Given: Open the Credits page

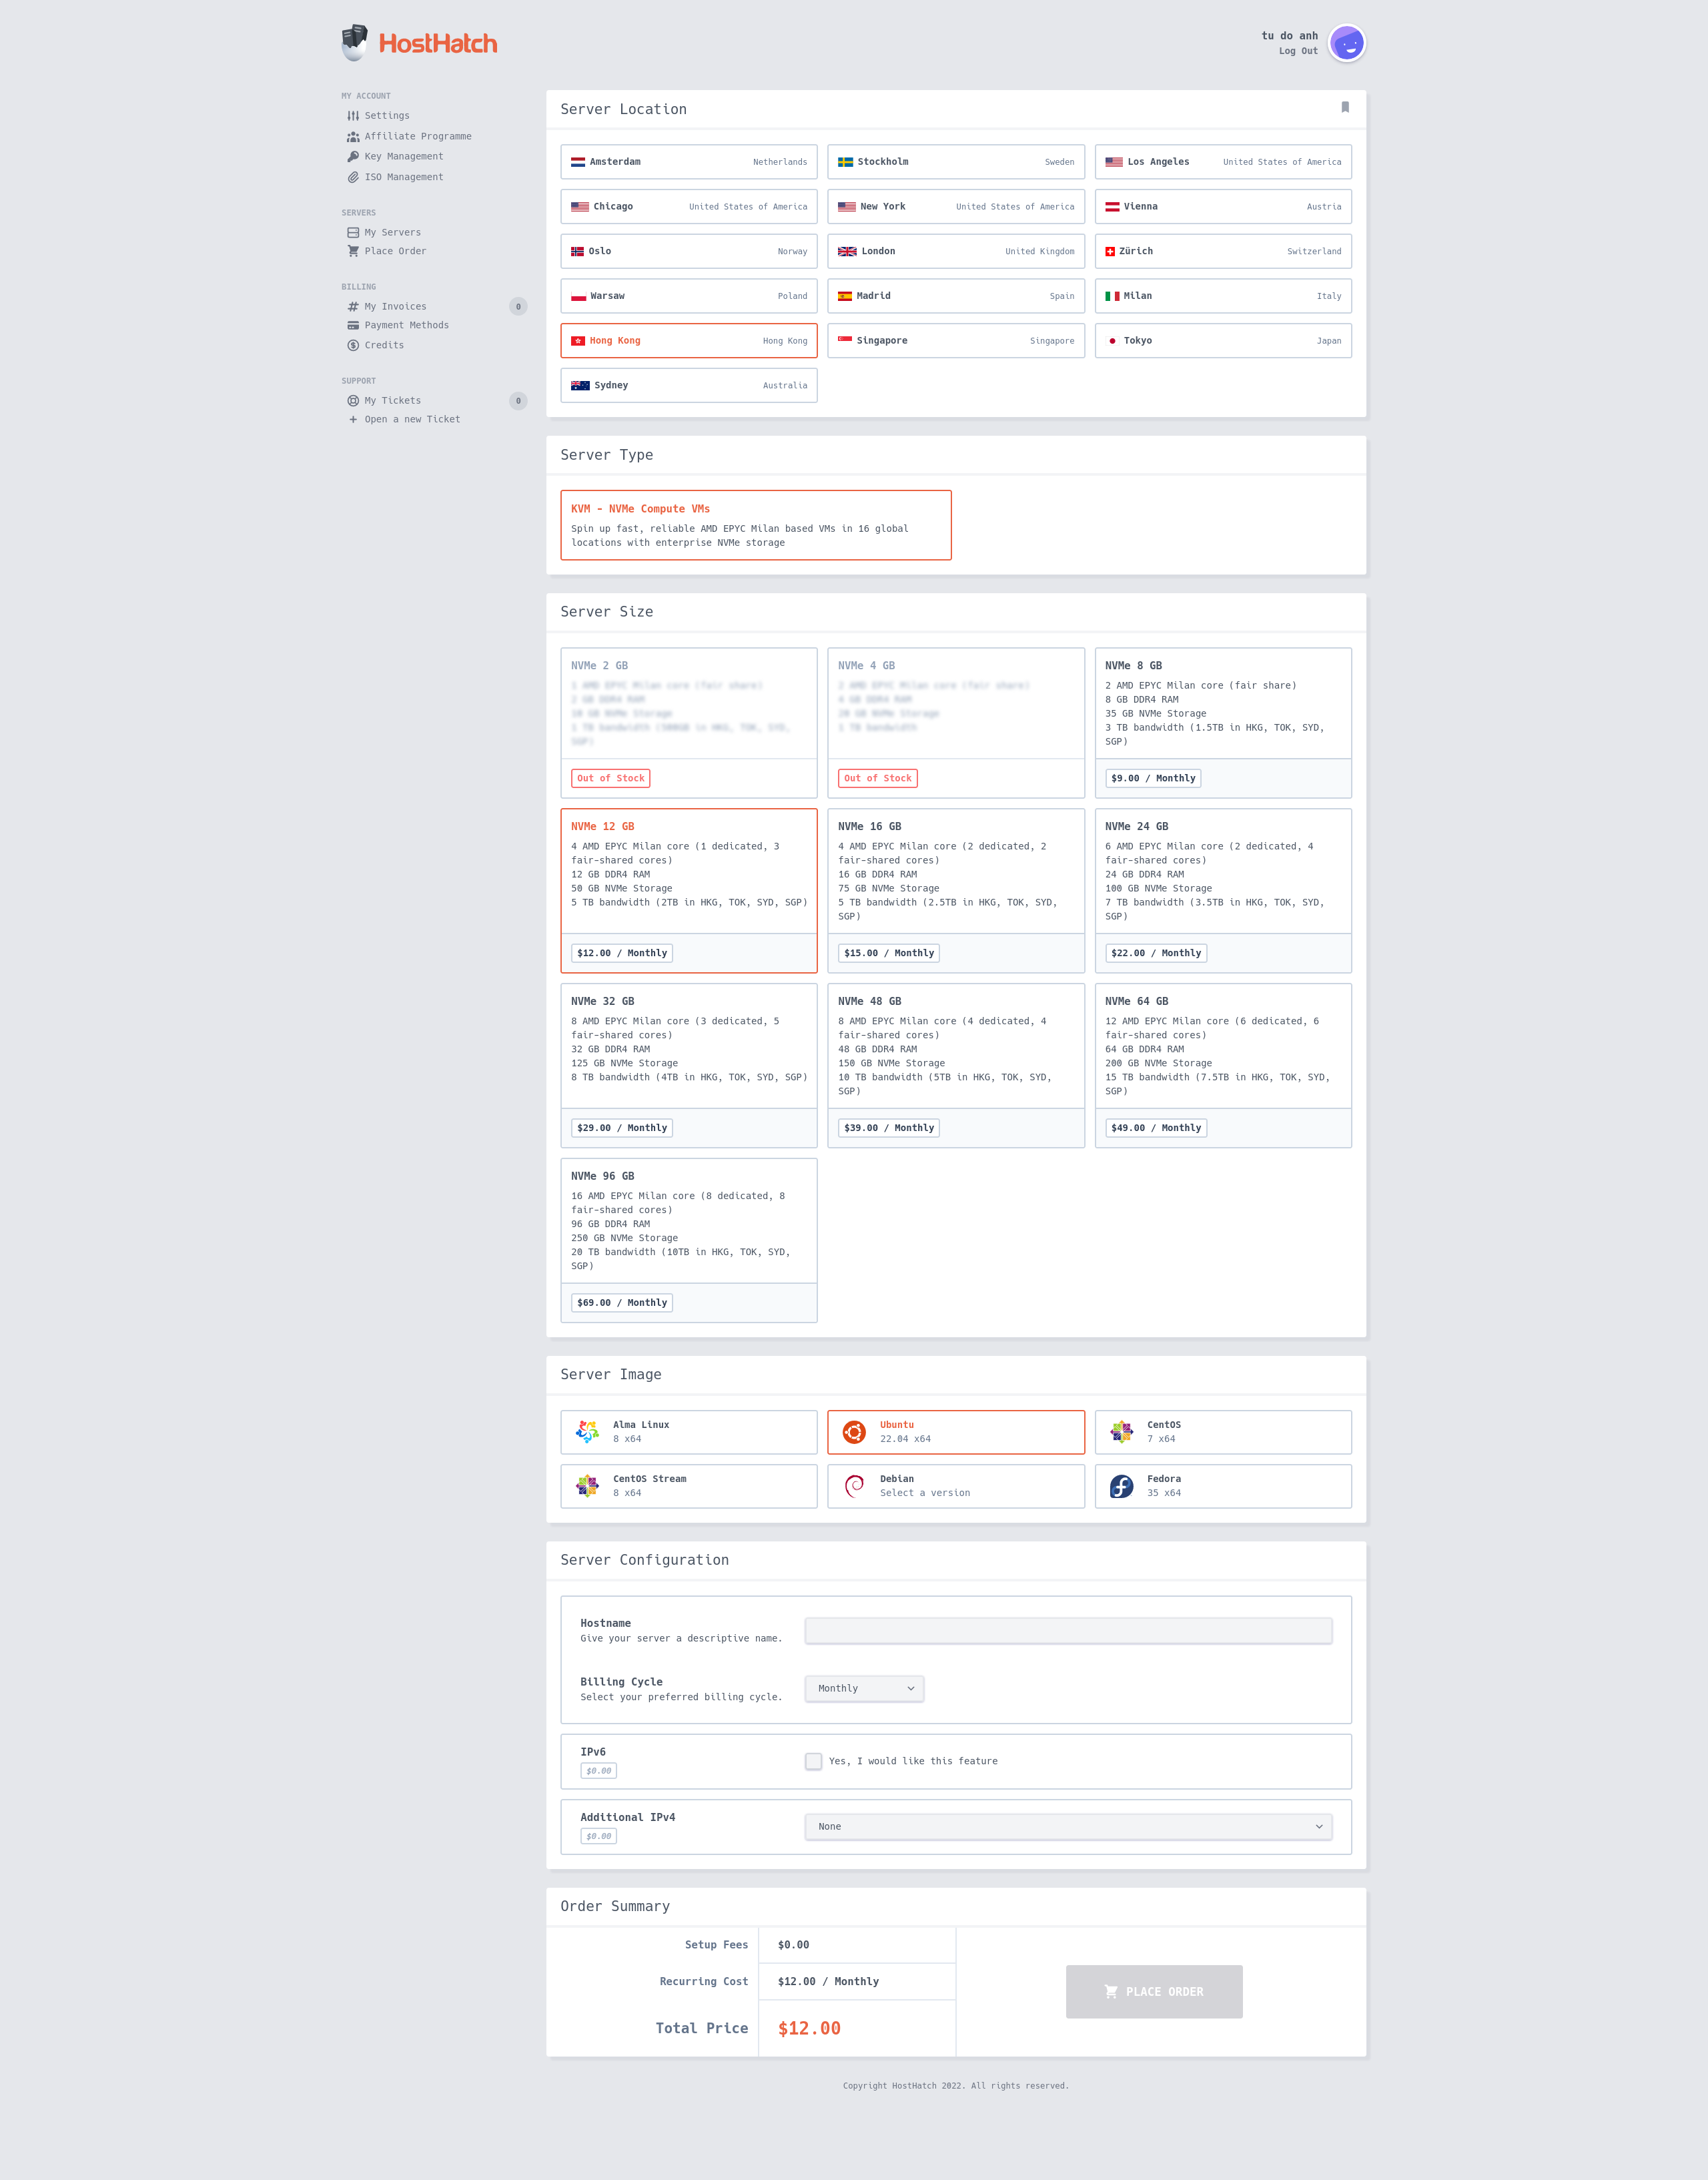Looking at the screenshot, I should tap(384, 345).
